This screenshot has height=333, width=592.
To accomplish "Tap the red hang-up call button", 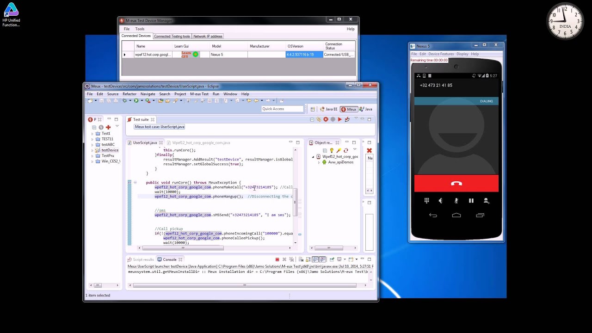I will [456, 183].
